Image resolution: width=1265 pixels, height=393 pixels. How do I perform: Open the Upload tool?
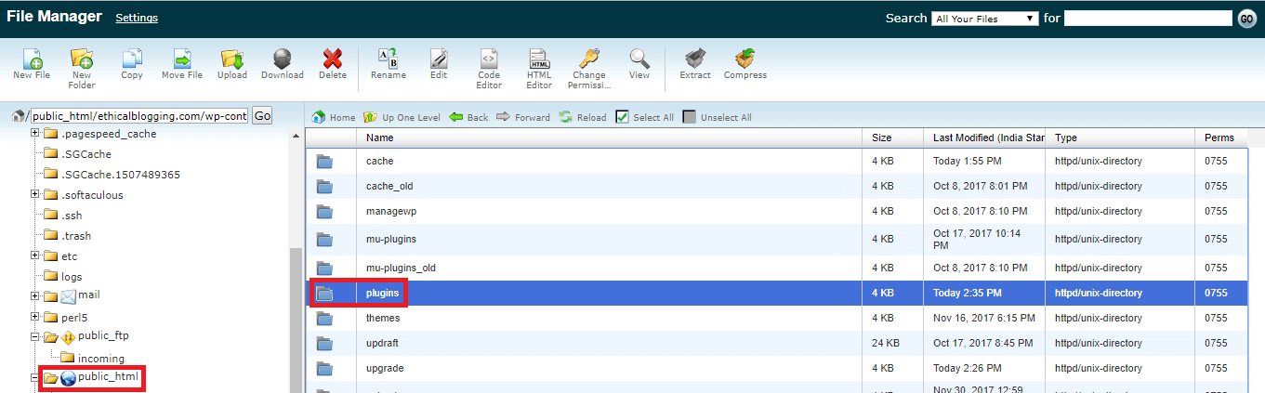(232, 64)
